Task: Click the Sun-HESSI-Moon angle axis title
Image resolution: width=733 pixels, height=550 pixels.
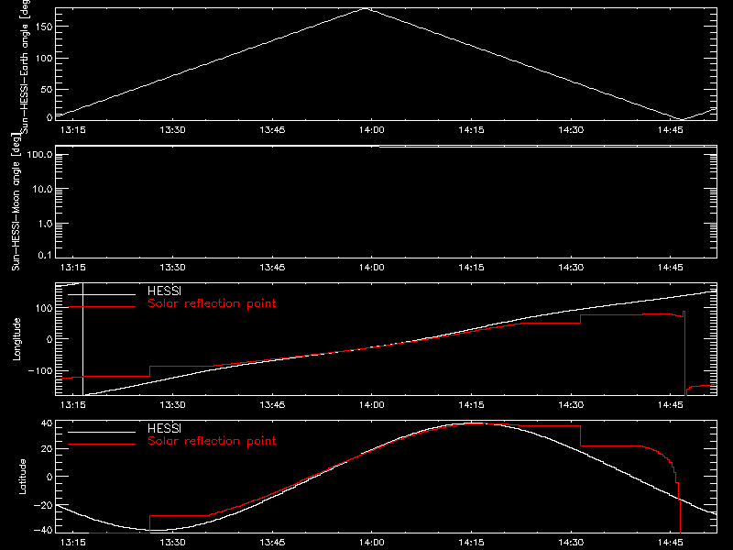Action: tap(16, 202)
